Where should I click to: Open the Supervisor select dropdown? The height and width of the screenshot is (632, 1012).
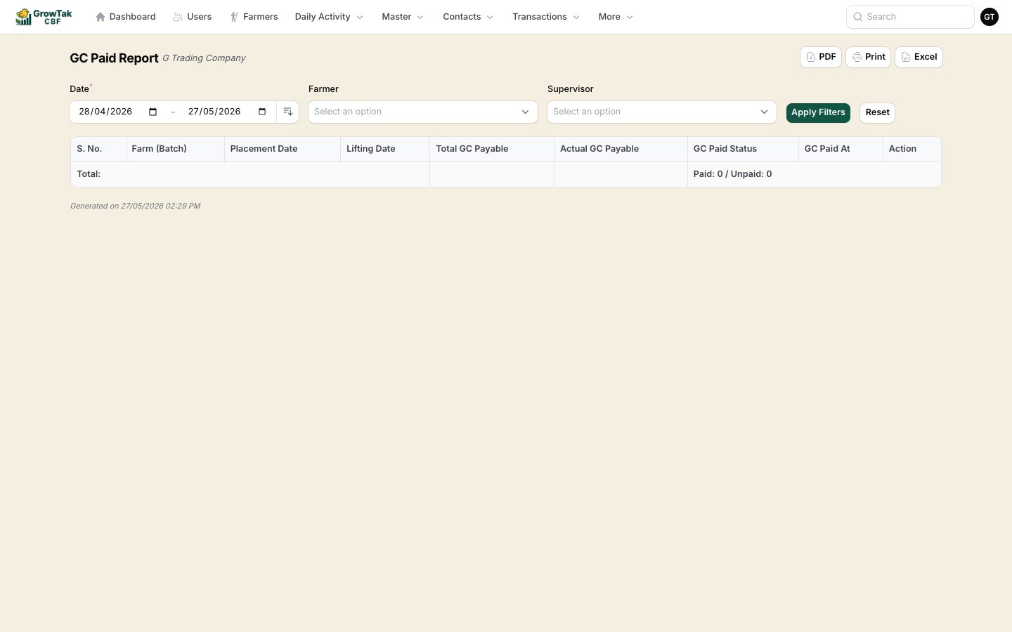[662, 112]
